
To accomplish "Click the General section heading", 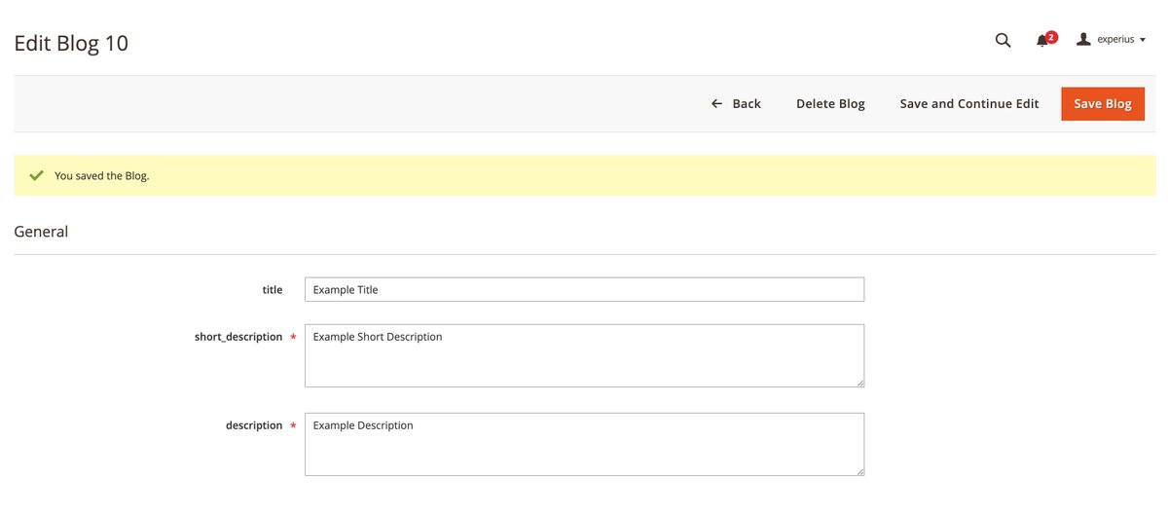I will [x=41, y=232].
